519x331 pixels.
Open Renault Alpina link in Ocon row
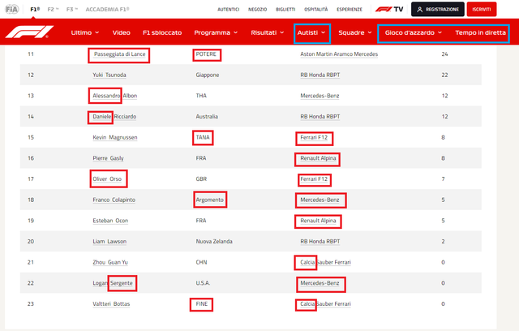318,221
